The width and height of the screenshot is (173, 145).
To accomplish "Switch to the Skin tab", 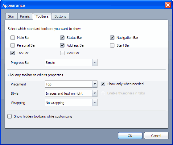I will pos(11,16).
